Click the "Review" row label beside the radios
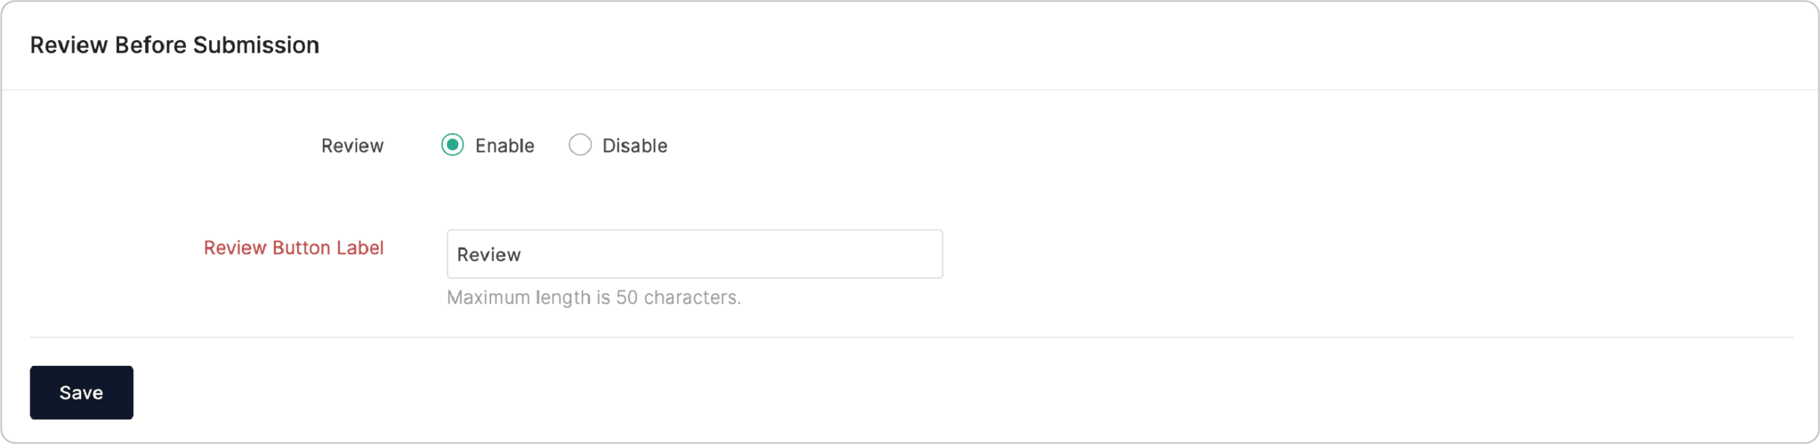The image size is (1820, 444). 352,146
